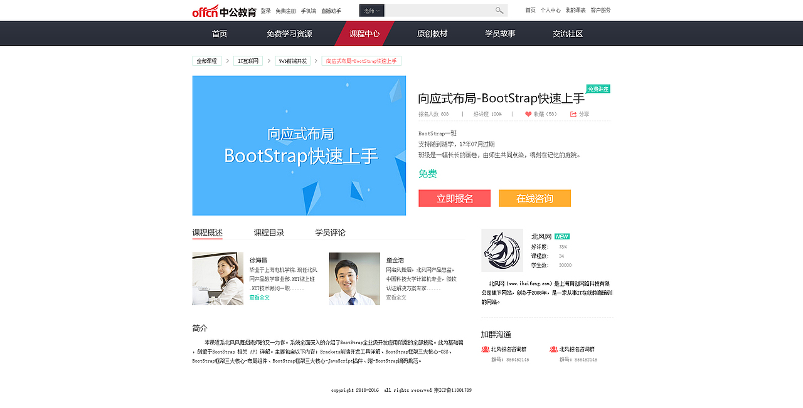Select 原创教材 navigation item

tap(432, 34)
